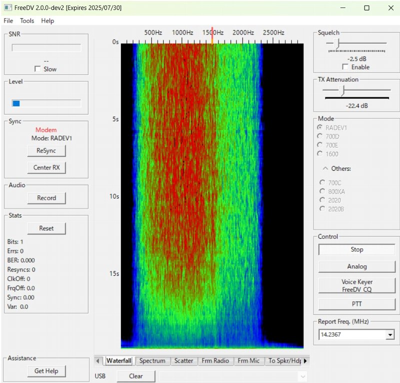This screenshot has height=383, width=400.
Task: Click the Level meter bar
Action: 46,104
